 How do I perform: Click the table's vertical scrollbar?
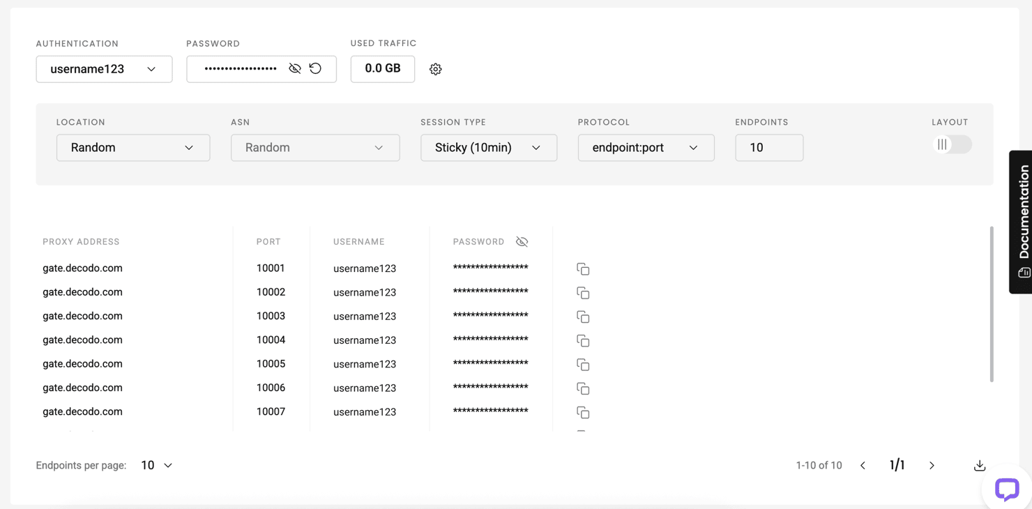[x=991, y=304]
